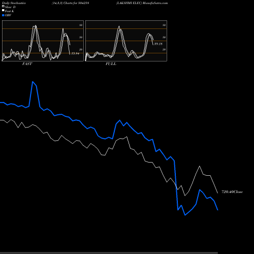Click the 'FULL' chart caption
Viewport: 254px width, 254px height.
pyautogui.click(x=111, y=64)
